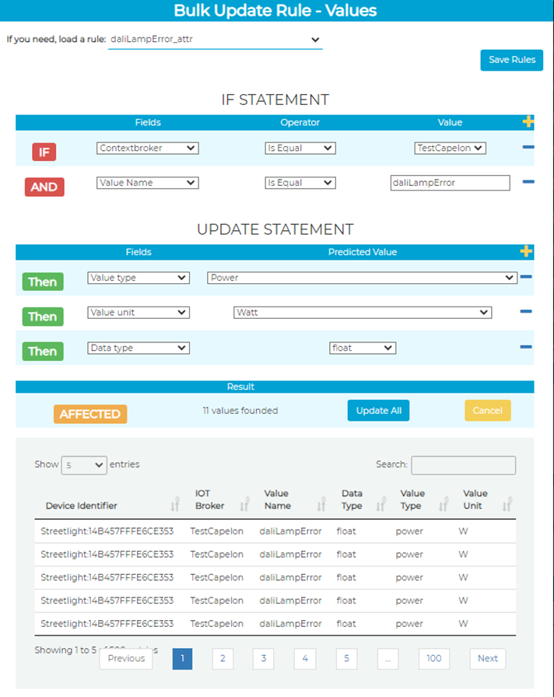Change the show entries count dropdown
The width and height of the screenshot is (554, 697).
coord(84,465)
